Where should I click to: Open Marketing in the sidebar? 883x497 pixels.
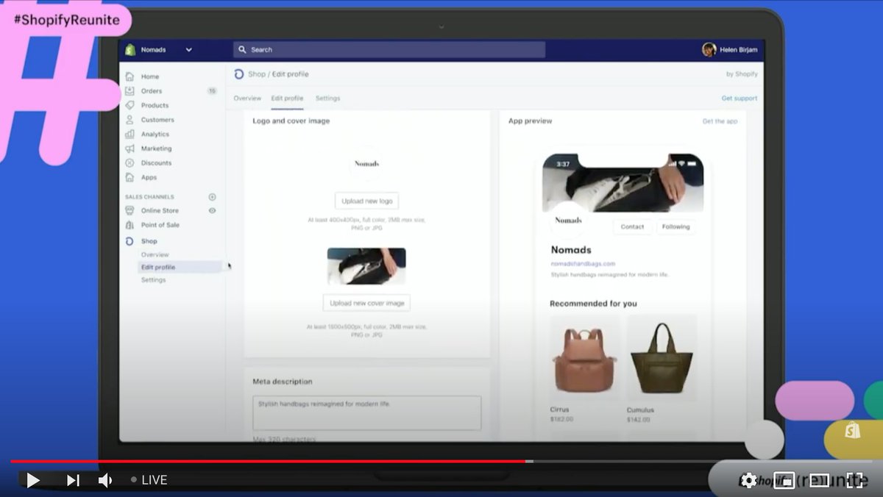156,149
